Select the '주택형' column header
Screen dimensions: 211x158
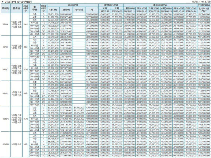pos(6,8)
